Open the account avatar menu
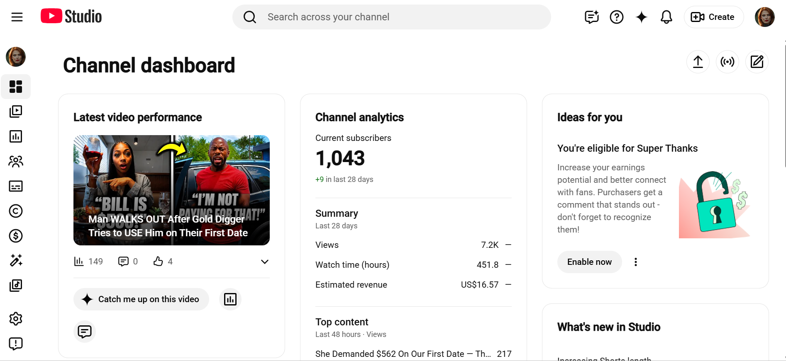Image resolution: width=786 pixels, height=361 pixels. (765, 17)
